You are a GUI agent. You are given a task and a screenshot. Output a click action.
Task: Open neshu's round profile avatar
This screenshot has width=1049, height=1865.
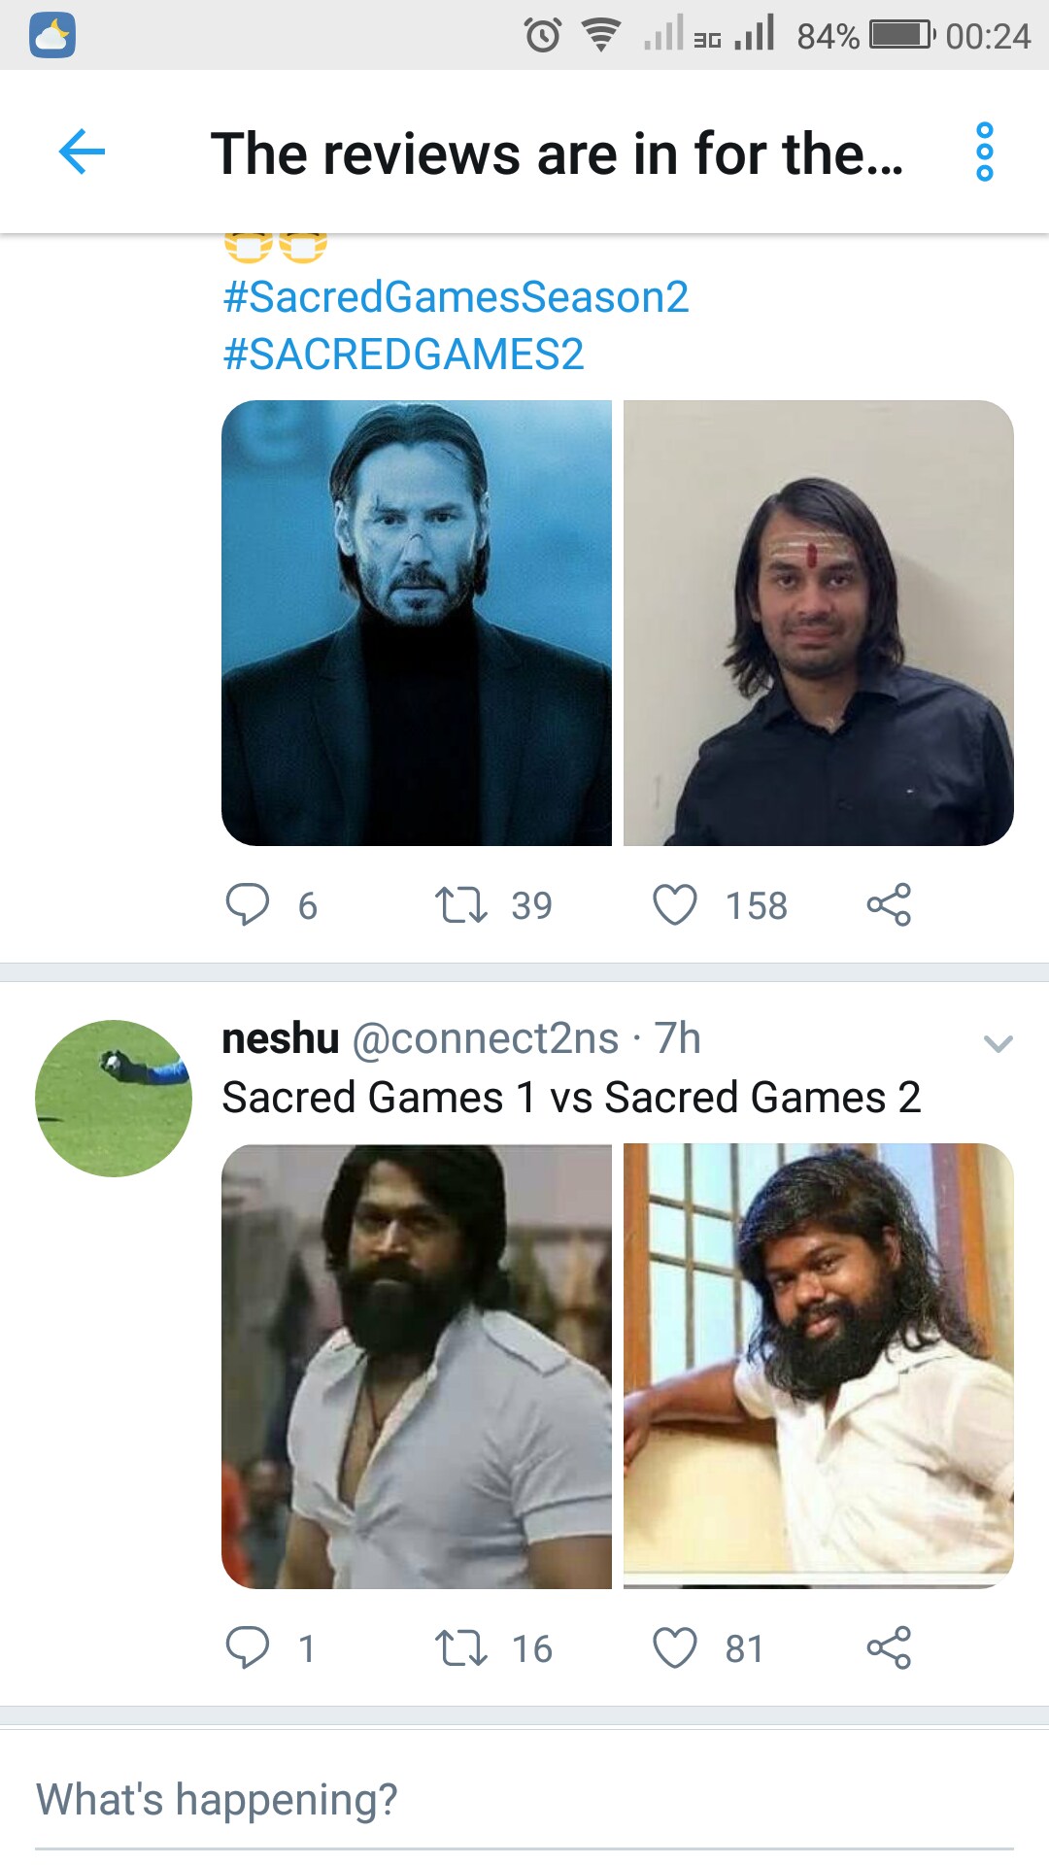[x=114, y=1099]
